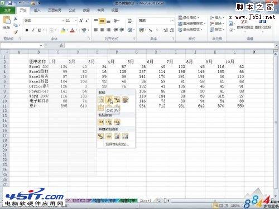Choose Formulas and Number Formatting paste icon
The height and width of the screenshot is (209, 279).
[117, 100]
